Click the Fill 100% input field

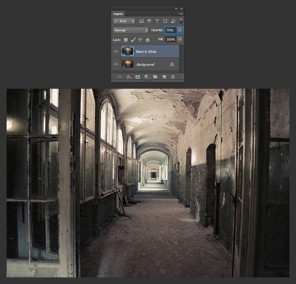[171, 40]
